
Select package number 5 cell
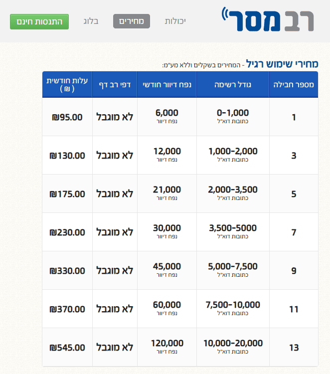294,194
